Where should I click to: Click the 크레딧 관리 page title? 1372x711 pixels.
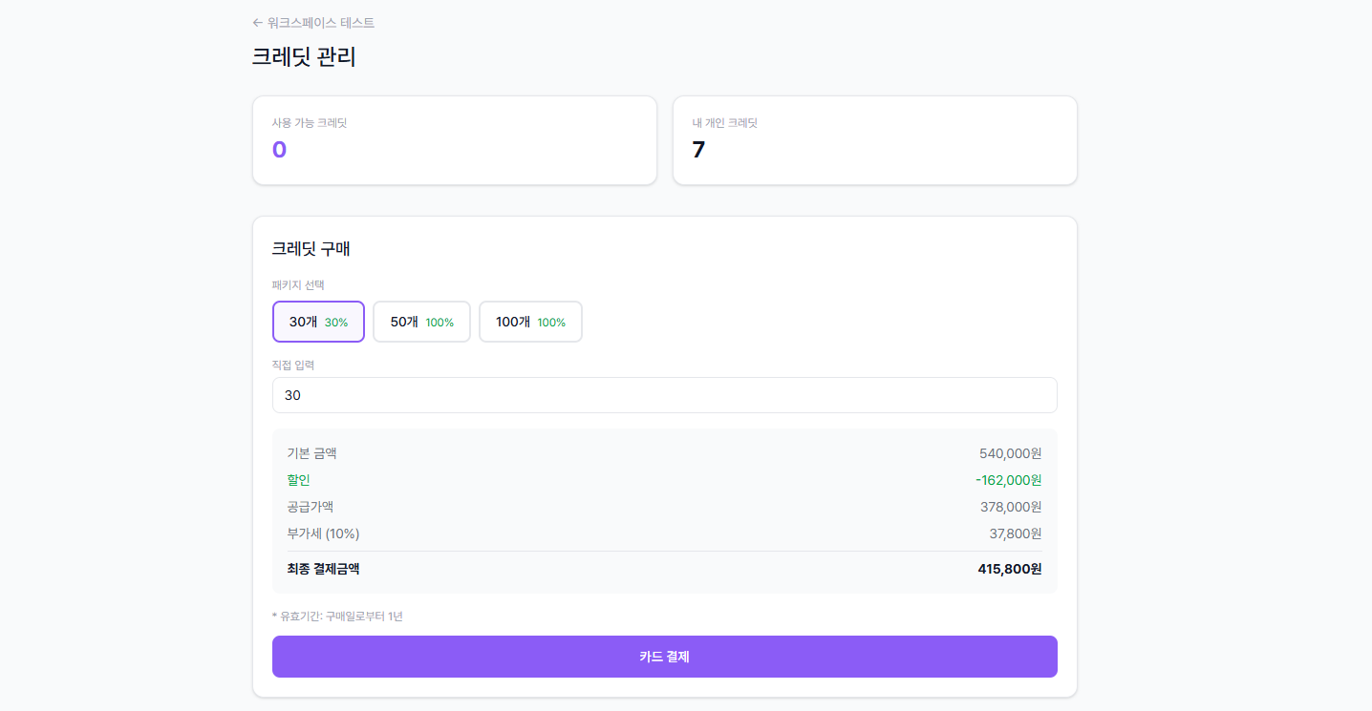[304, 57]
